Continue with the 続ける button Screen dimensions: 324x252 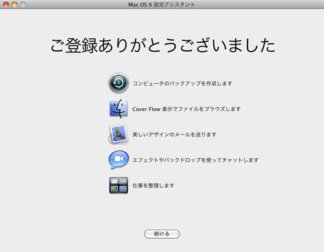(x=162, y=234)
